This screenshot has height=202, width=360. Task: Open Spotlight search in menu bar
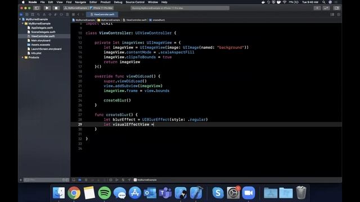324,2
